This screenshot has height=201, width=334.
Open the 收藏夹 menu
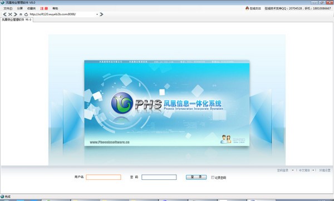click(31, 8)
